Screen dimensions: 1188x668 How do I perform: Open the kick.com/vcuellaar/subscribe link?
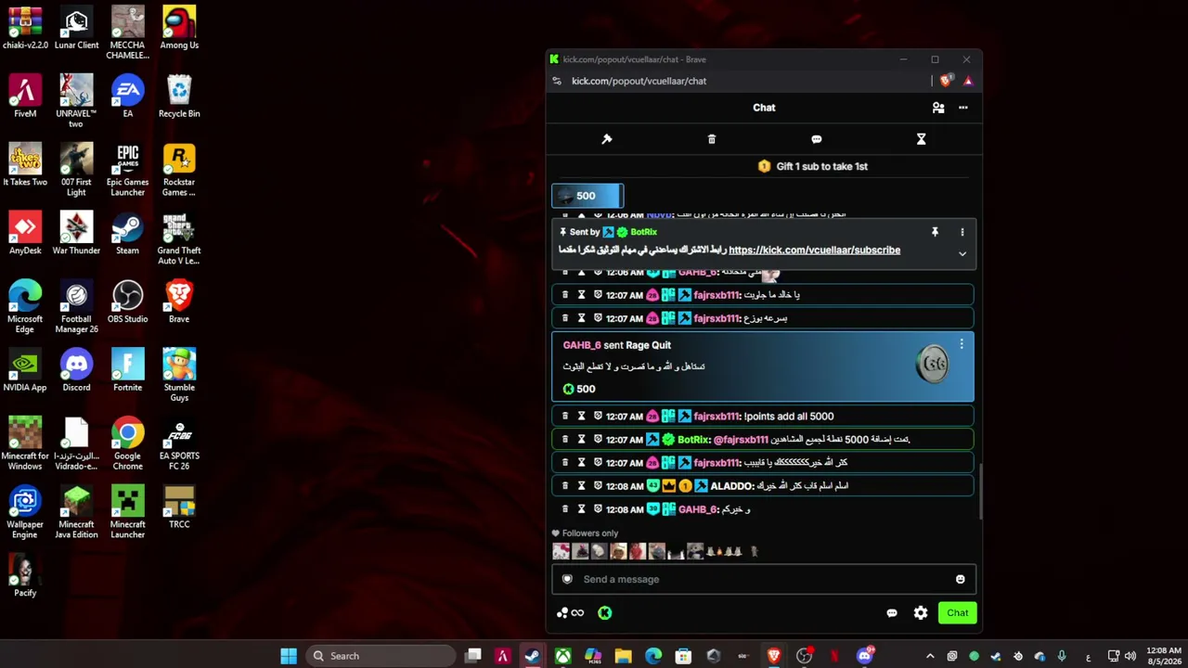point(814,250)
